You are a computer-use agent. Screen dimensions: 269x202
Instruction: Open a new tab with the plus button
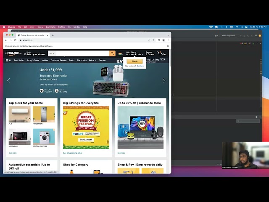click(53, 35)
